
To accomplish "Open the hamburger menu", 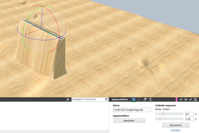I will tap(196, 99).
